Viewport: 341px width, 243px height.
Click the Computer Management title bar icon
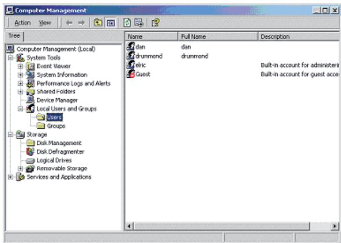(10, 10)
